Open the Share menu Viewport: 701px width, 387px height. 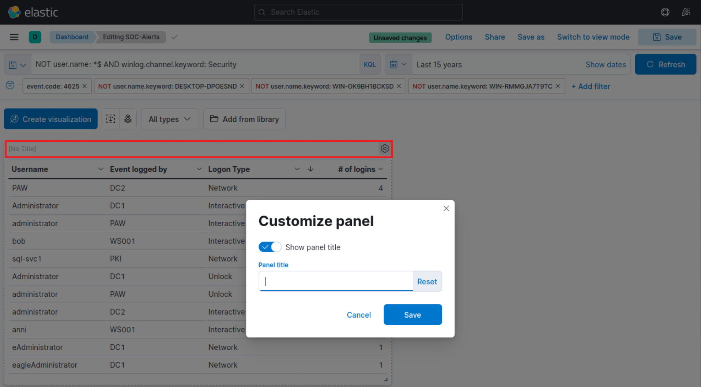click(x=494, y=37)
